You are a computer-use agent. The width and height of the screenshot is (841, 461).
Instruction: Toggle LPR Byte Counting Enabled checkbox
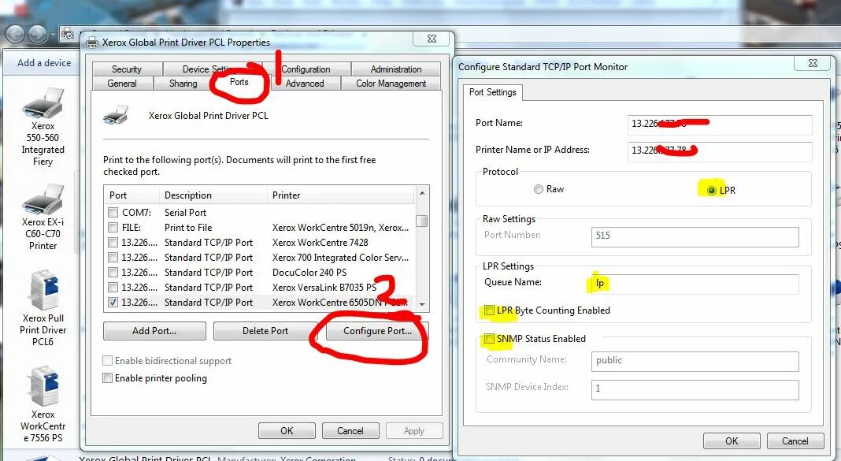[x=489, y=310]
